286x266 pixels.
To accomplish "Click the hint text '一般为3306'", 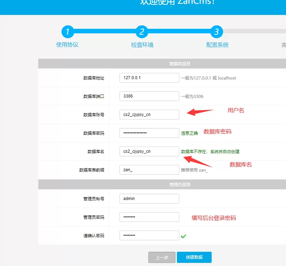I will (x=192, y=97).
